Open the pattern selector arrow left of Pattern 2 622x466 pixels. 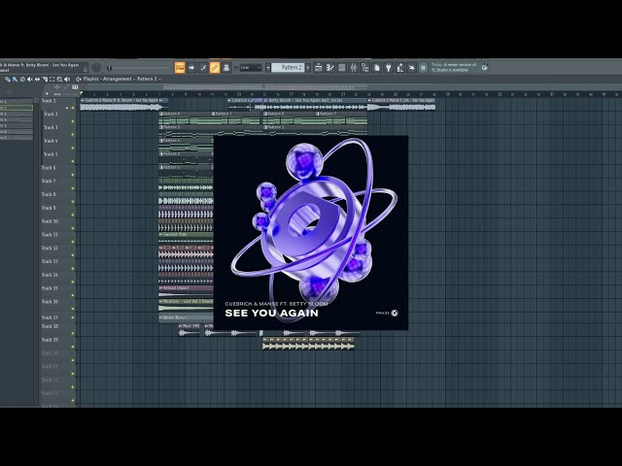tap(268, 68)
